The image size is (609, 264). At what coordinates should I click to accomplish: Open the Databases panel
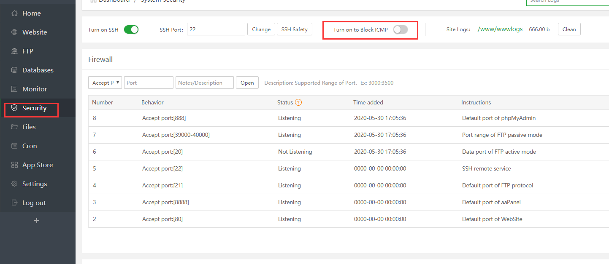tap(38, 70)
